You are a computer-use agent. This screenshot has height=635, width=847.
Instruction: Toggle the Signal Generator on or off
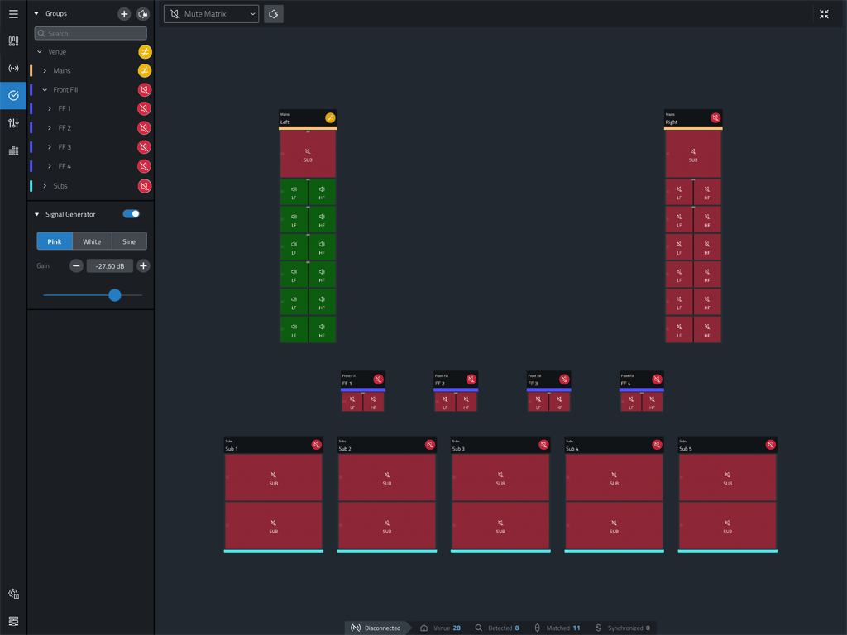point(131,213)
